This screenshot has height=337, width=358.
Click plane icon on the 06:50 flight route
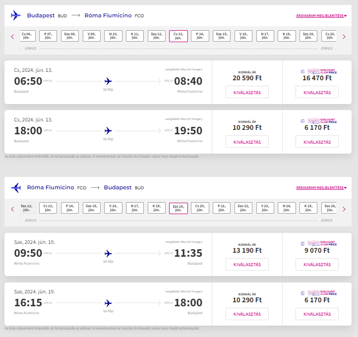coord(108,81)
